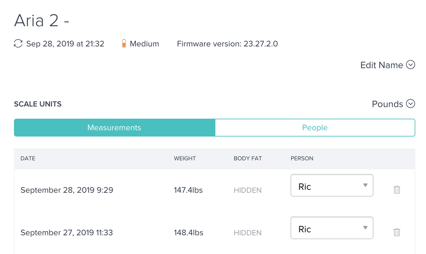Screen dimensions: 426x254
Task: Click the firmware version text
Action: pyautogui.click(x=227, y=44)
